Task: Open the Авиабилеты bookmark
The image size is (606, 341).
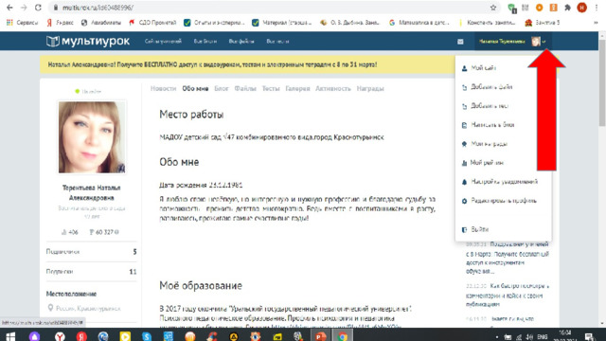Action: click(101, 23)
